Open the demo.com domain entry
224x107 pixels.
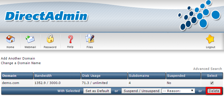pyautogui.click(x=11, y=83)
